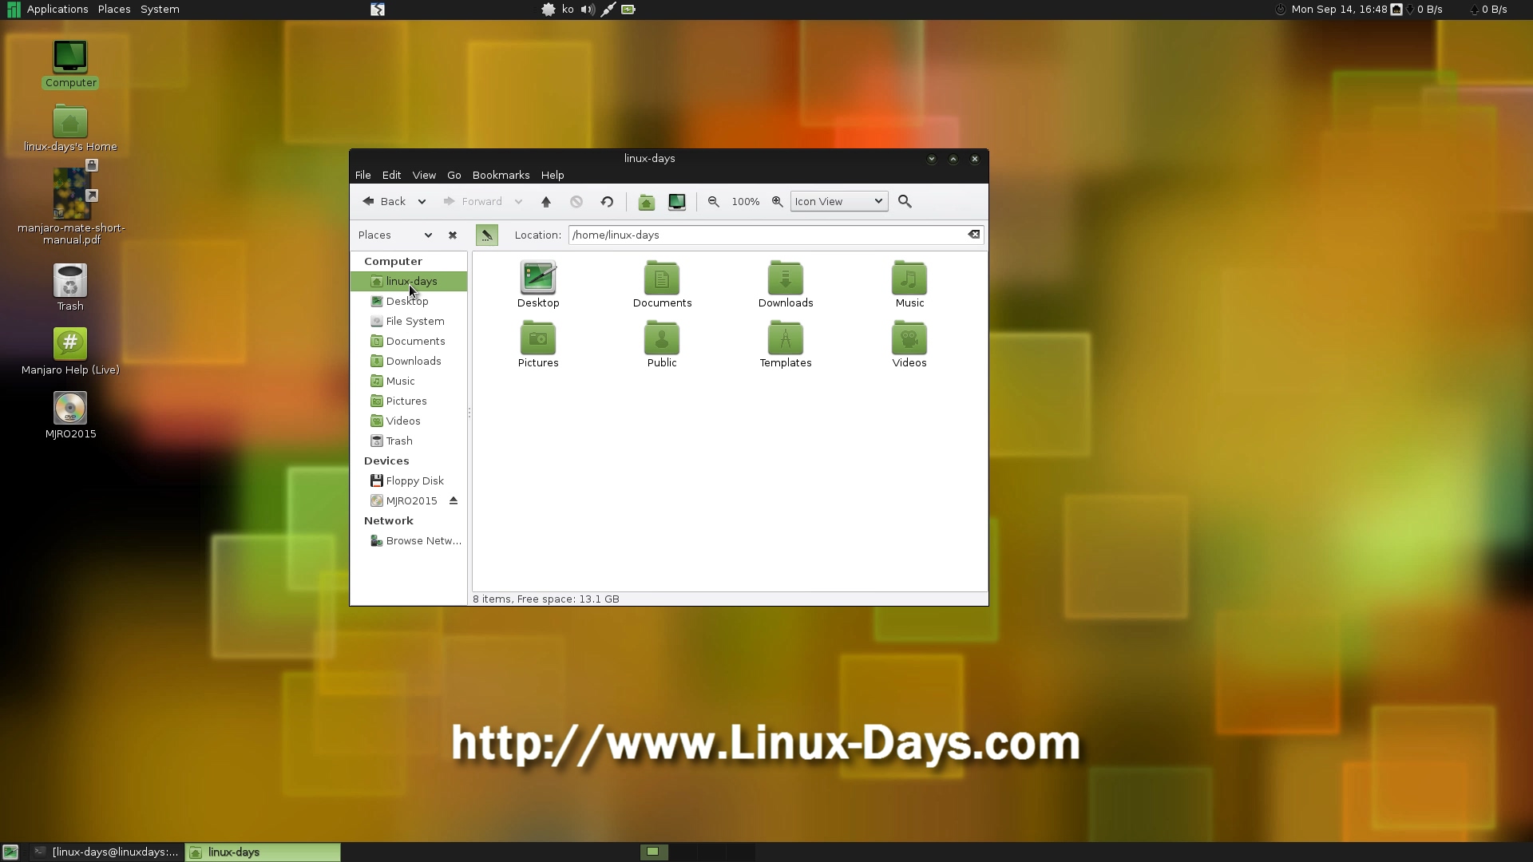Select Trash icon on desktop

coord(70,288)
